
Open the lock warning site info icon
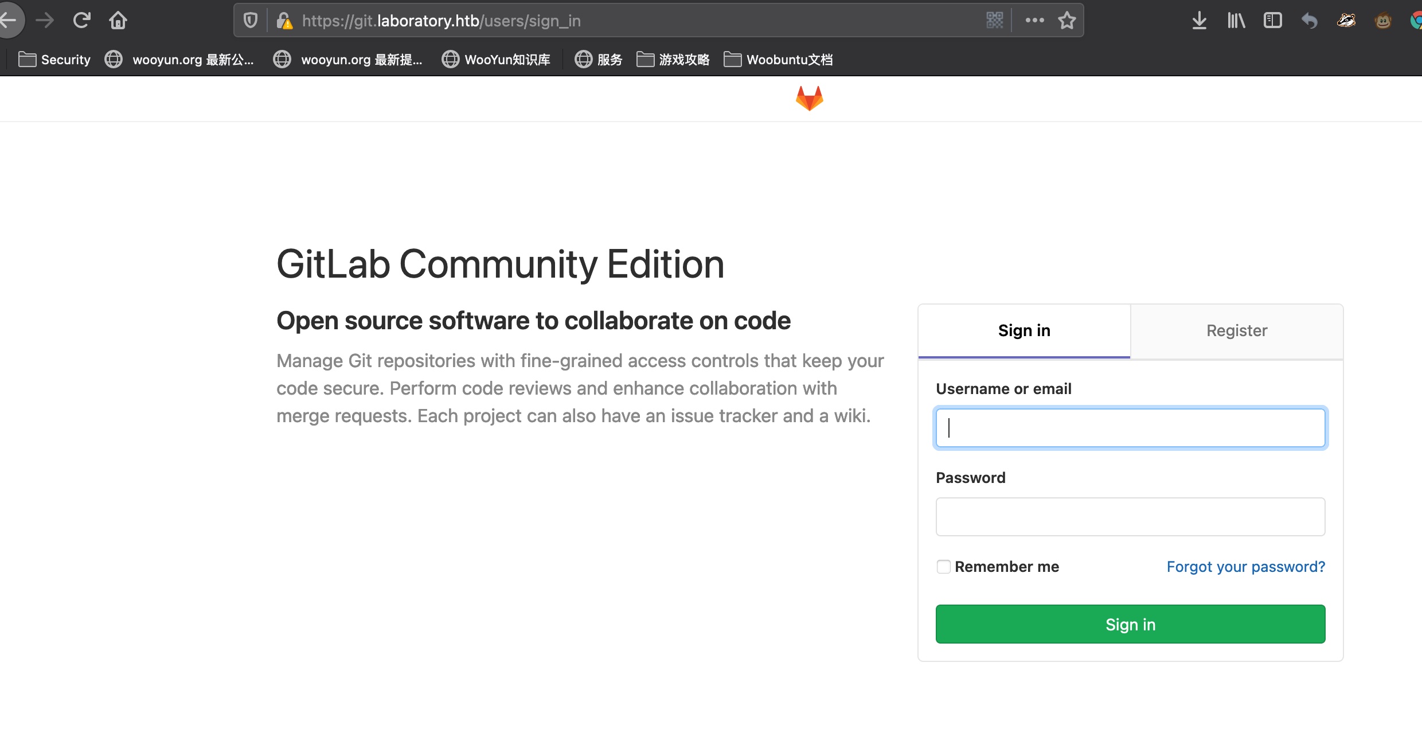[x=284, y=21]
